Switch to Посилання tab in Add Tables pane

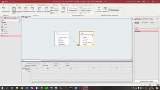coord(144,22)
